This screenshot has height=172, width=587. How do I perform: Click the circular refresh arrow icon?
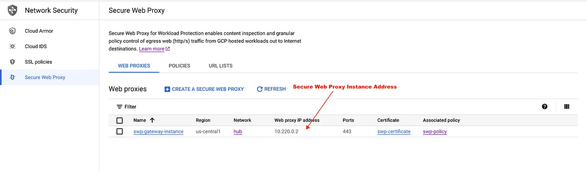[x=260, y=89]
